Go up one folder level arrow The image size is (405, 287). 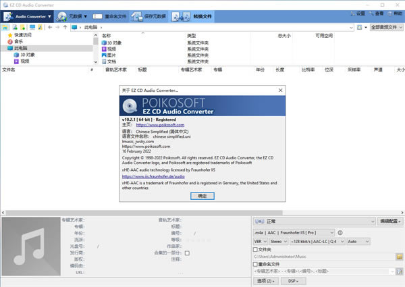[65, 27]
